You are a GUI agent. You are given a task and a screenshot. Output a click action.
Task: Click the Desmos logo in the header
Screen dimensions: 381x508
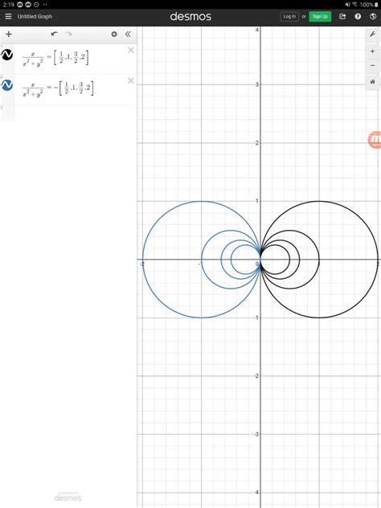tap(190, 17)
